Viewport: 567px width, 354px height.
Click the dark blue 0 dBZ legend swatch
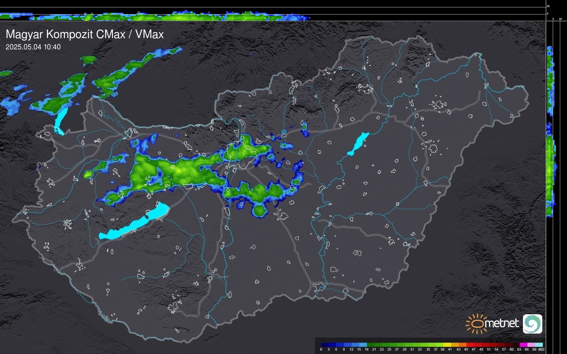325,345
